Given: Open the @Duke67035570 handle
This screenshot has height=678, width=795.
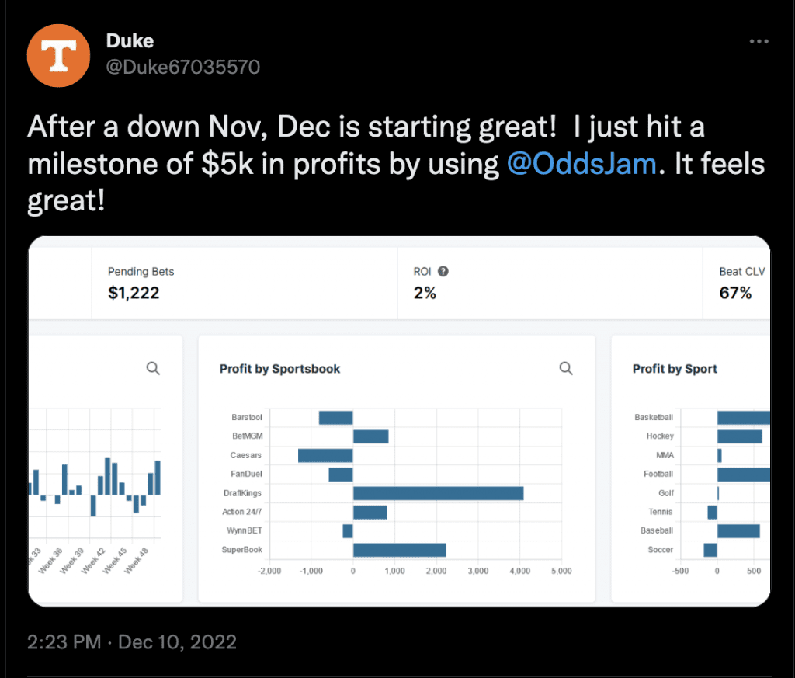Looking at the screenshot, I should pos(183,67).
